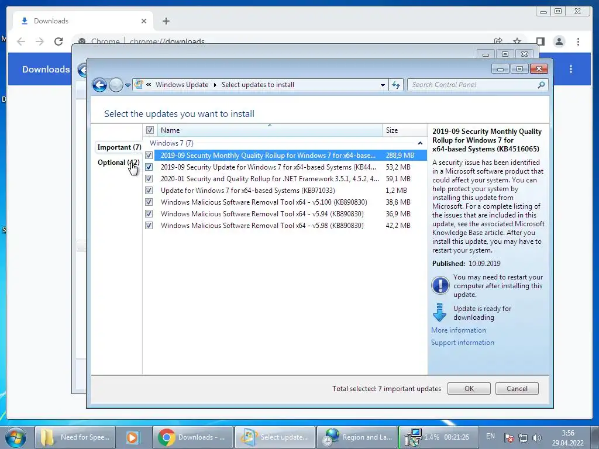Screen dimensions: 599x449
Task: Click the magnifier search icon
Action: tap(541, 85)
